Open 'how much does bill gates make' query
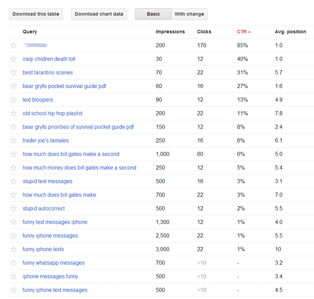Image resolution: width=314 pixels, height=299 pixels. pyautogui.click(x=59, y=195)
